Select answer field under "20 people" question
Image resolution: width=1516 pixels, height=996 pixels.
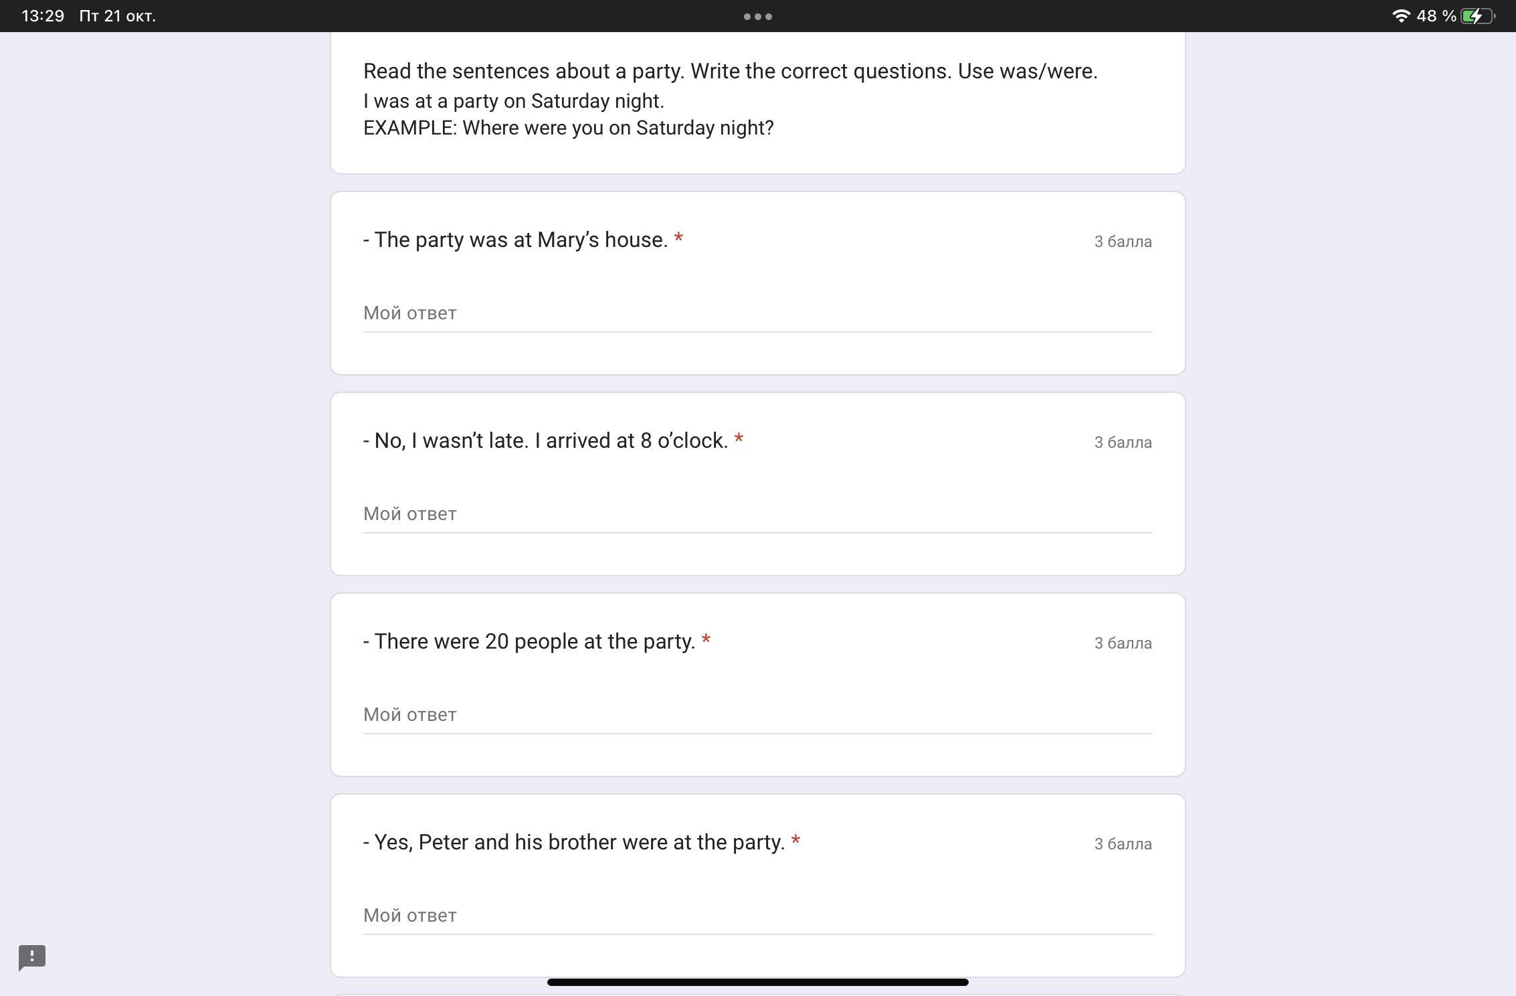[x=757, y=715]
